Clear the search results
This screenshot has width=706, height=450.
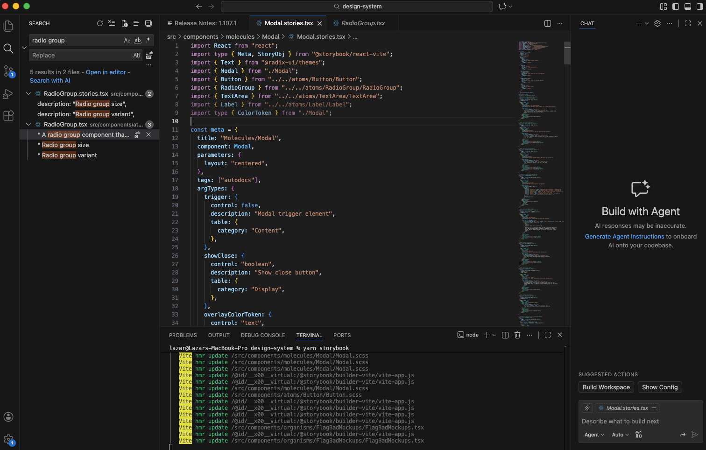click(x=112, y=23)
